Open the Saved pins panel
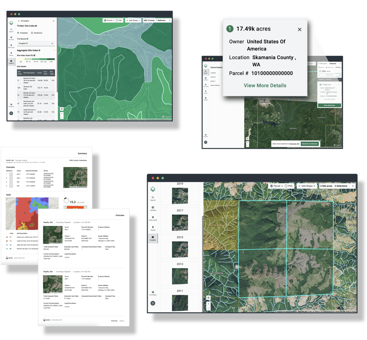 coord(11,53)
